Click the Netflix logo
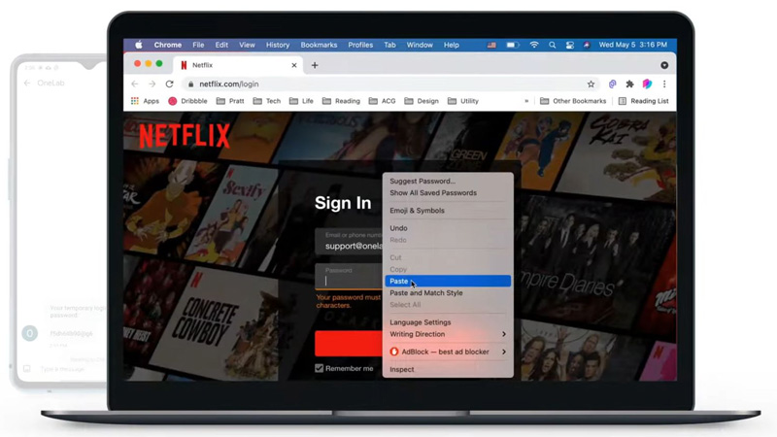The height and width of the screenshot is (437, 777). (x=185, y=135)
